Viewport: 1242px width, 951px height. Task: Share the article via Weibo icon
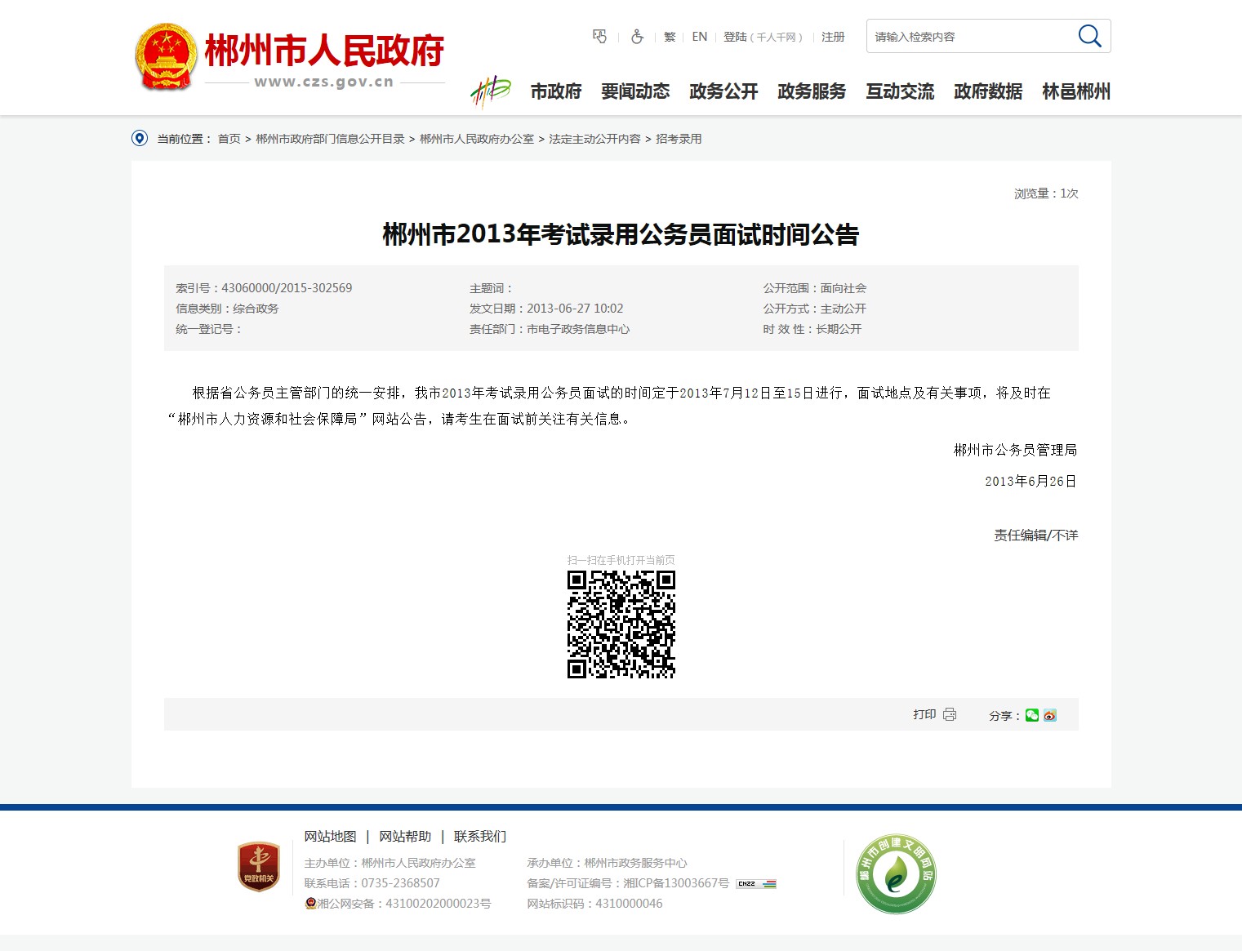[x=1050, y=715]
